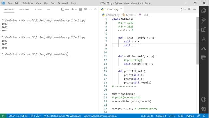
Task: Open editor More Actions ellipsis
Action: point(195,9)
